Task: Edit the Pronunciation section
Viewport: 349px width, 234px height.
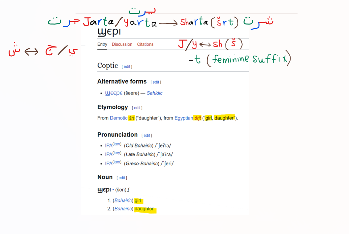Action: tap(147, 135)
